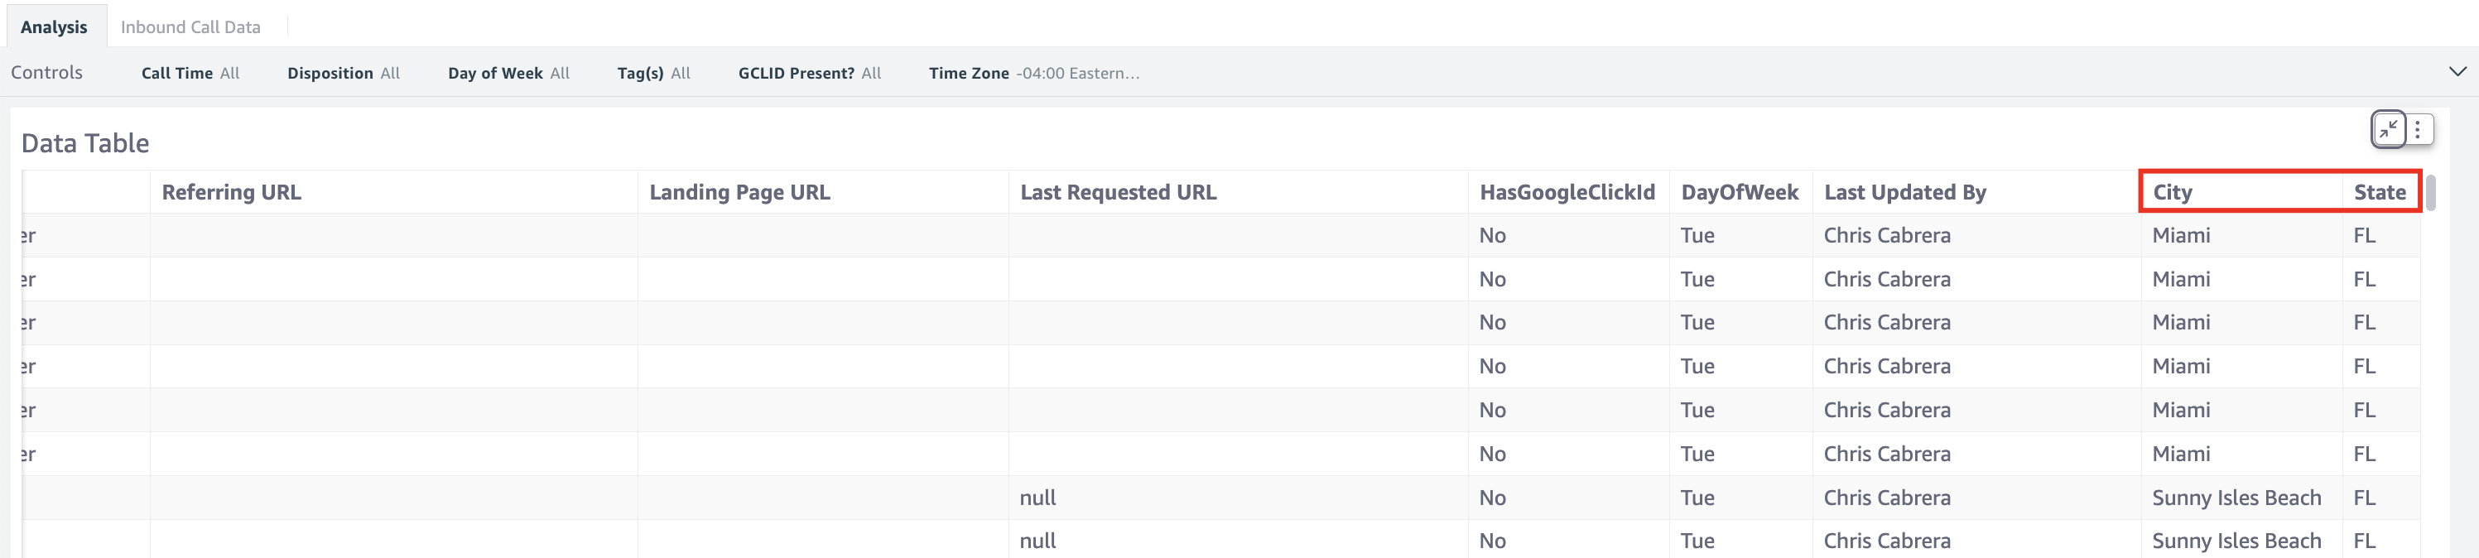Open the Tag(s) filter control
The image size is (2479, 558).
click(x=653, y=73)
